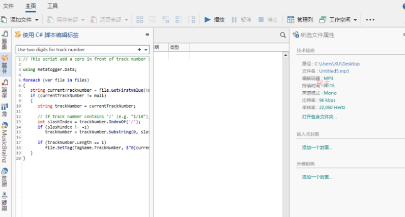Stop playback with 停止
Screen dimensions: 405x217
coord(268,20)
